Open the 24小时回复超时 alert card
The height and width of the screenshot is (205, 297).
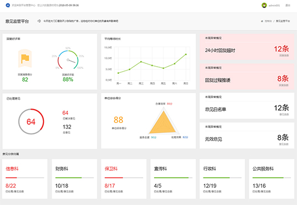pos(247,47)
